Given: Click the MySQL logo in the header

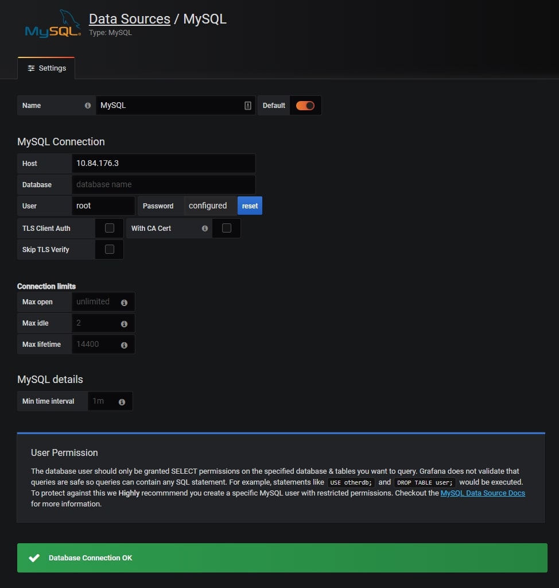Looking at the screenshot, I should click(52, 24).
